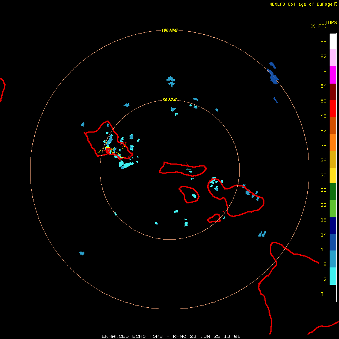Select the dark red legend swatch
Image resolution: width=339 pixels, height=339 pixels.
(333, 92)
